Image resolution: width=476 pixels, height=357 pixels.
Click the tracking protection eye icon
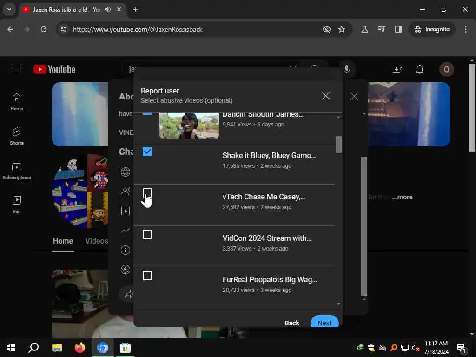click(327, 29)
